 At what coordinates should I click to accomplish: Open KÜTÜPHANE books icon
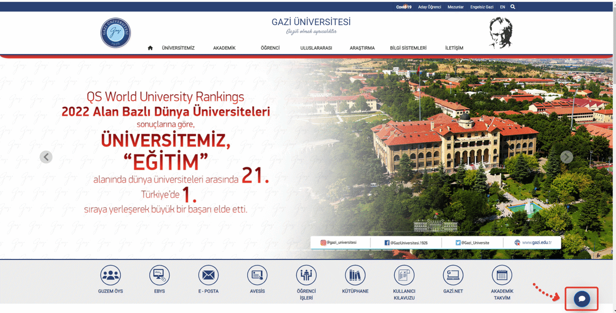[x=355, y=275]
